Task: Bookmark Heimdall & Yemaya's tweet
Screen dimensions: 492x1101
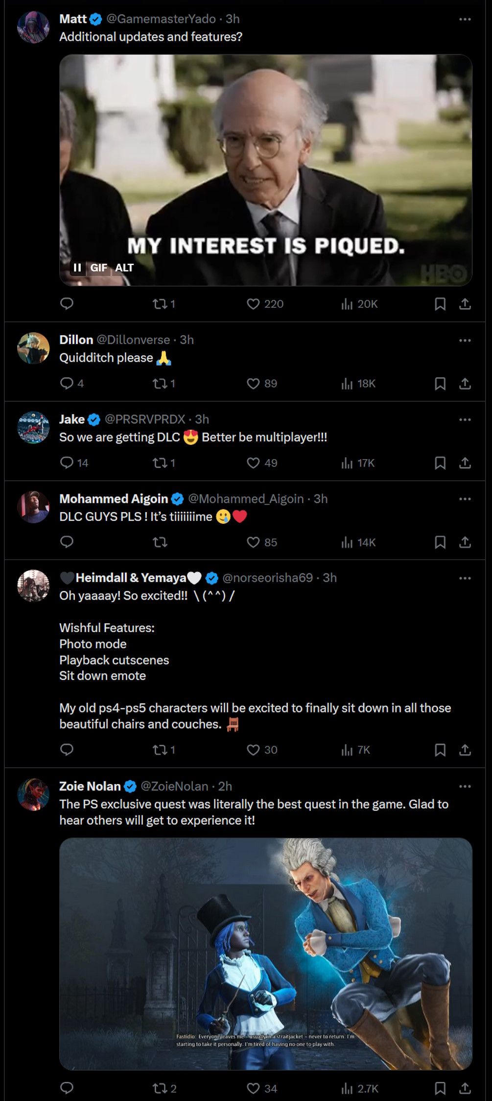Action: 440,750
